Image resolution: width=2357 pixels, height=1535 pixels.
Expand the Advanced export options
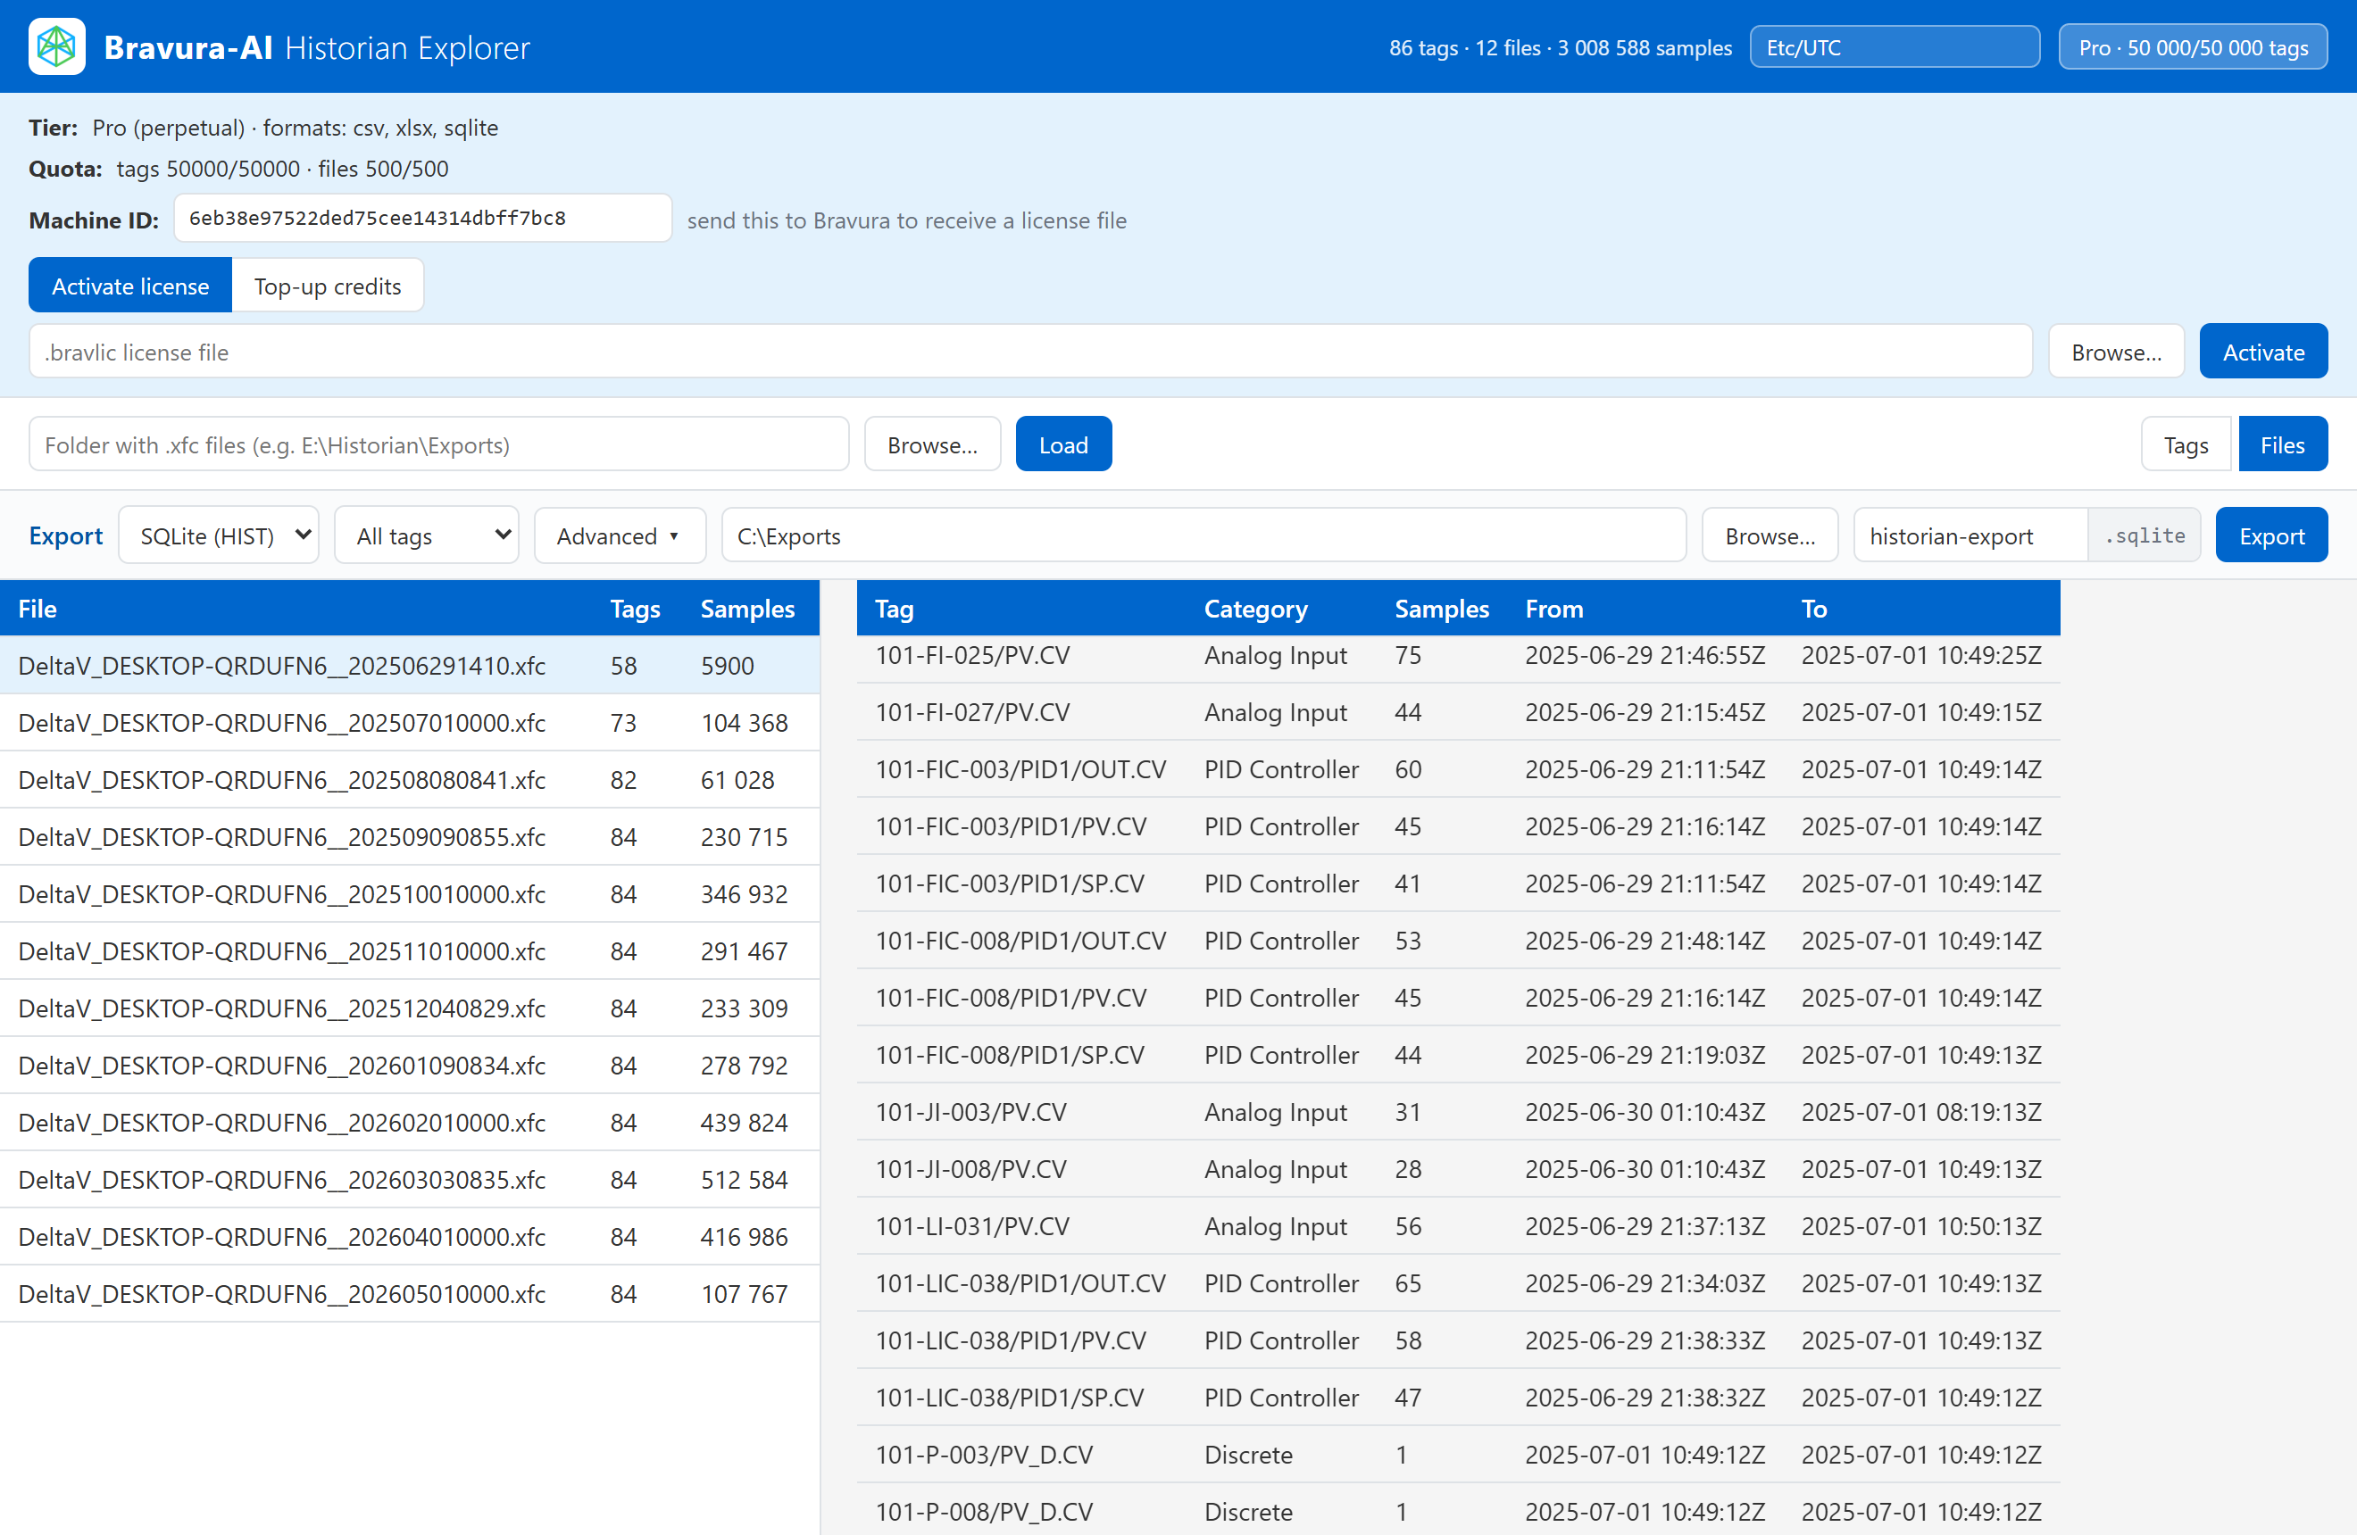pyautogui.click(x=620, y=535)
